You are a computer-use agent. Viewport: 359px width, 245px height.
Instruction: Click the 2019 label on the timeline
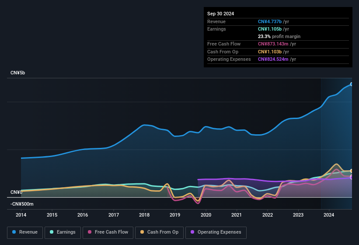tap(175, 215)
